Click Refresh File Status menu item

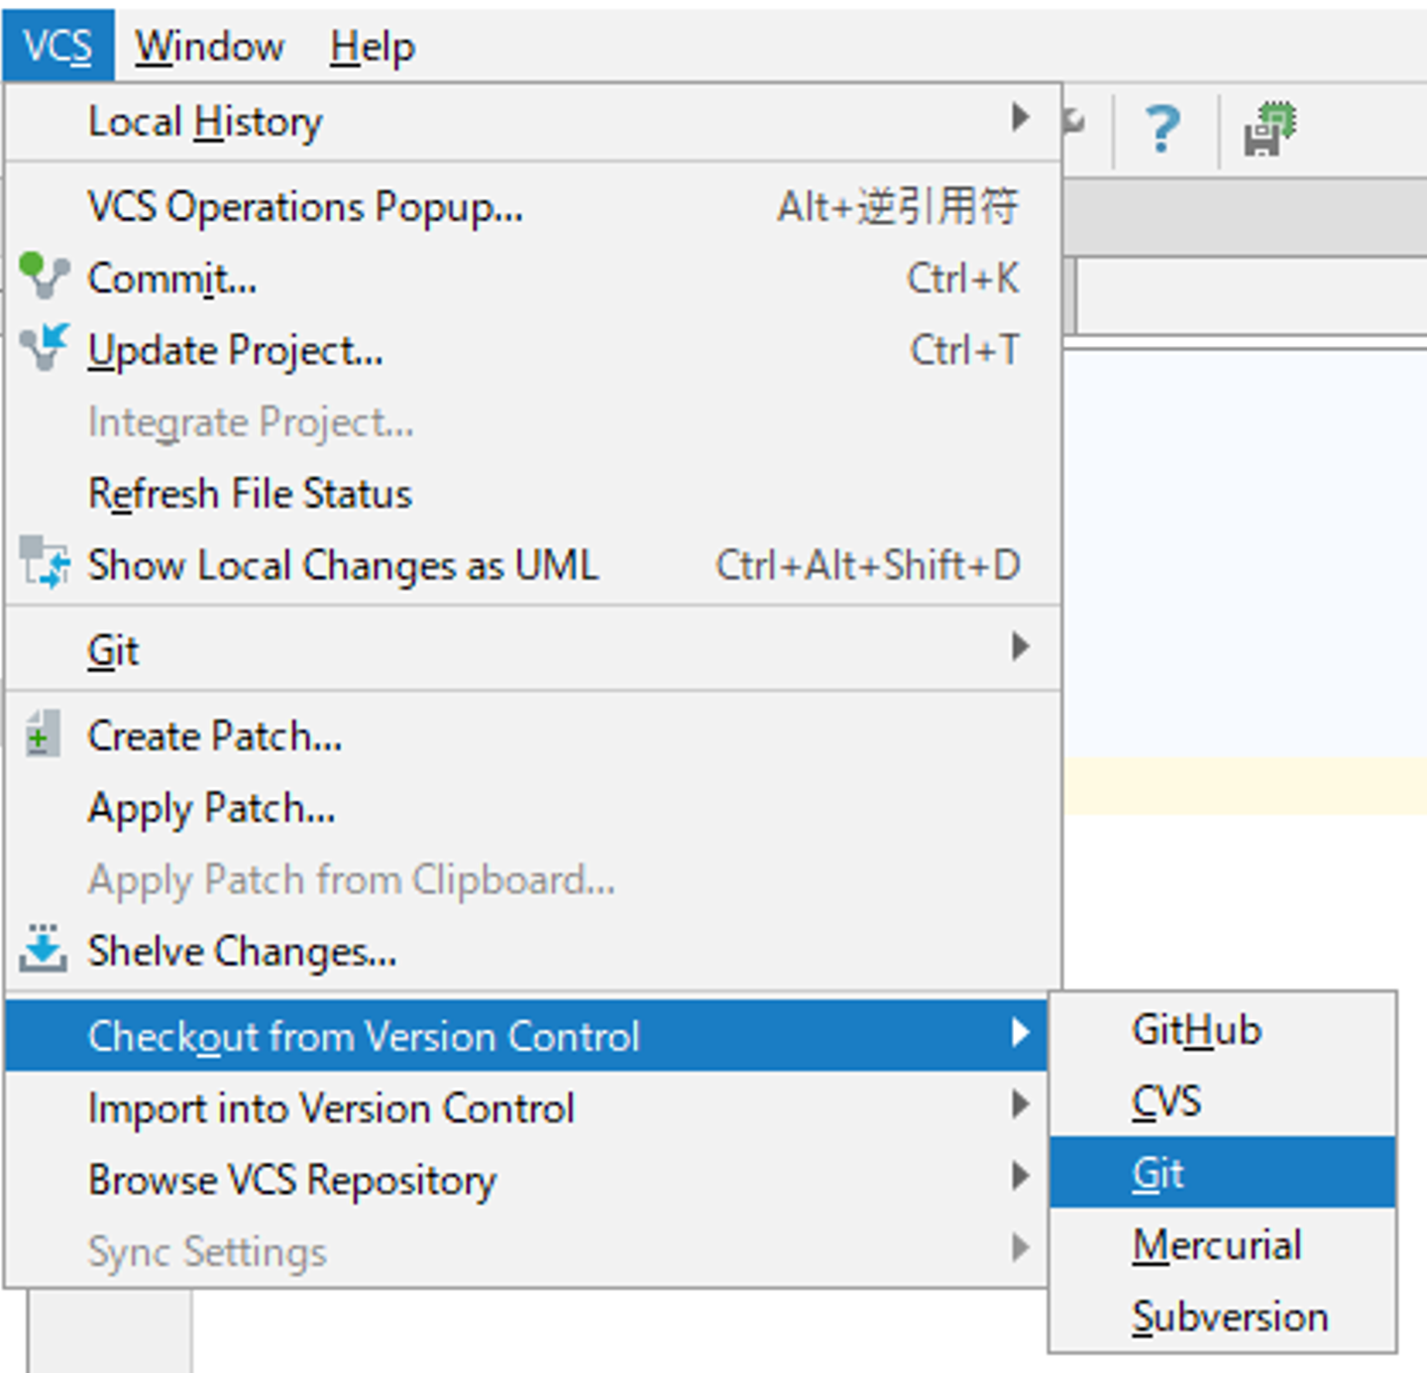250,494
